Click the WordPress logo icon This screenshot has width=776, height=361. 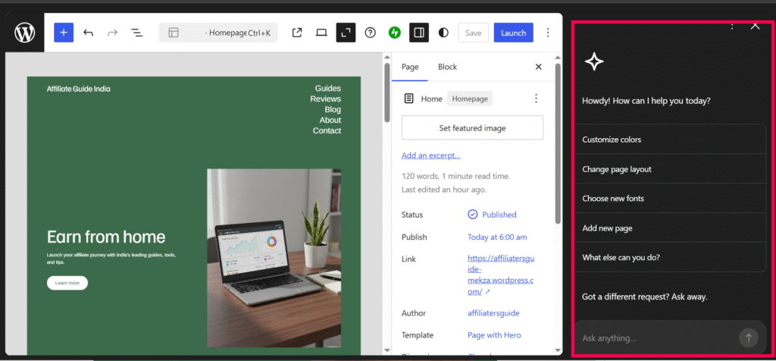point(25,33)
